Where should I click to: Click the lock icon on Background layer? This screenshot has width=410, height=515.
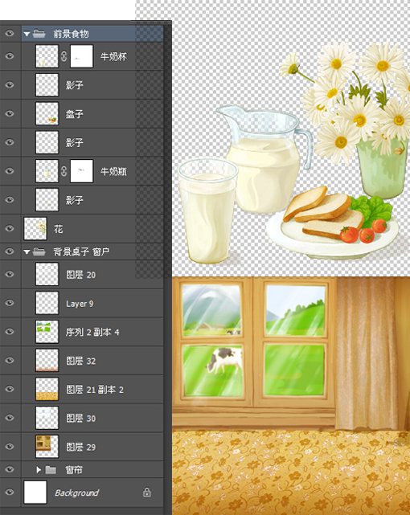147,492
